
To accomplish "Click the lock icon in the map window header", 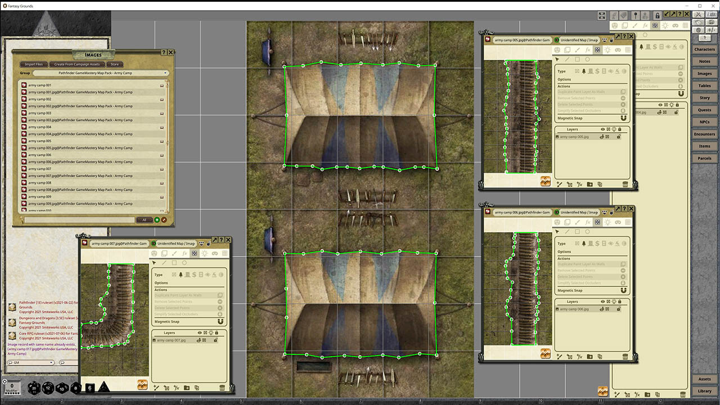I will pyautogui.click(x=658, y=15).
